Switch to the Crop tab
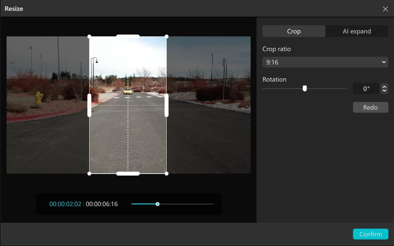394x246 pixels. point(294,31)
